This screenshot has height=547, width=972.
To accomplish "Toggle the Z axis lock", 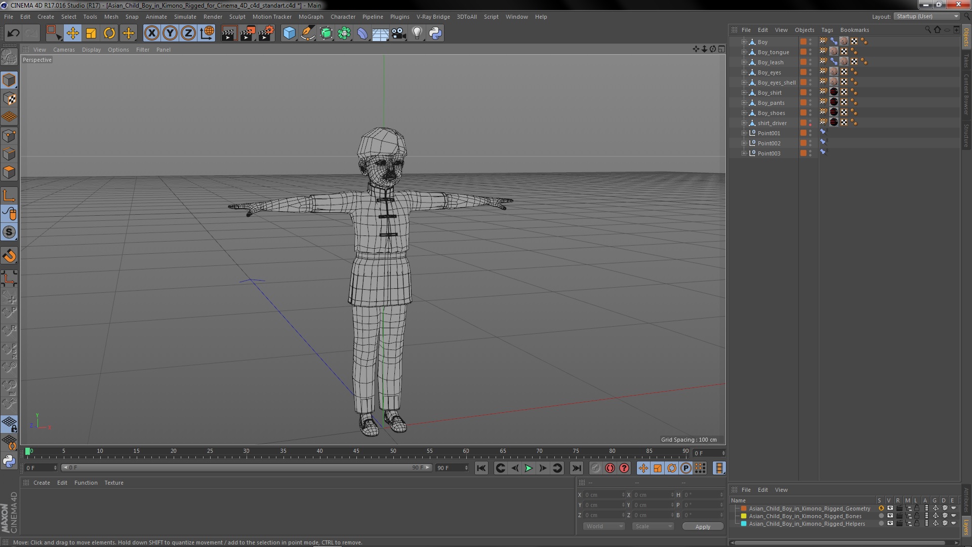I will (188, 33).
